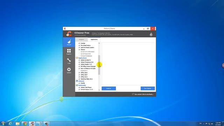Open File Explorer from taskbar
The height and width of the screenshot is (126, 224).
click(x=17, y=124)
